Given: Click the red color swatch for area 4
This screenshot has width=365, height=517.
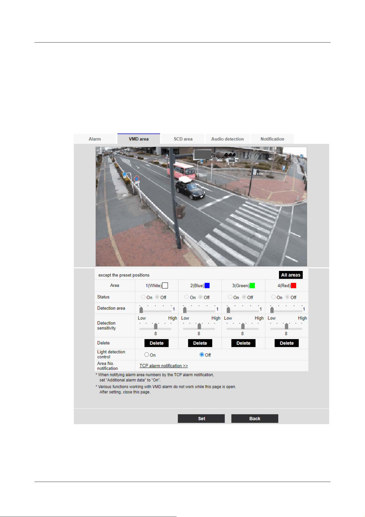Looking at the screenshot, I should (294, 286).
